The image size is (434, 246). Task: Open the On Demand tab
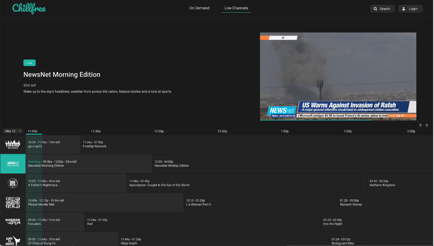(199, 8)
